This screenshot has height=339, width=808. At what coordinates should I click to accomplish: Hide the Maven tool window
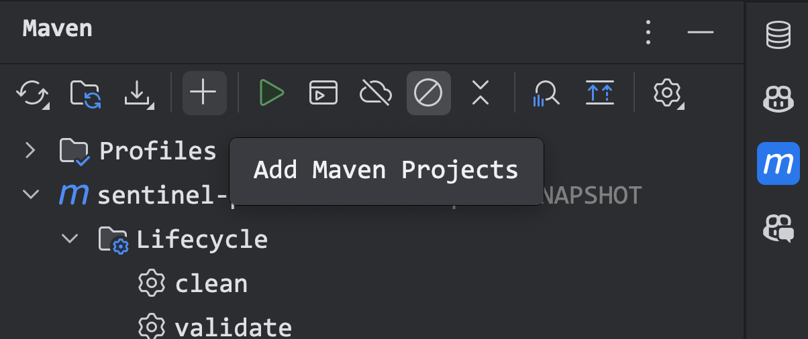(700, 32)
